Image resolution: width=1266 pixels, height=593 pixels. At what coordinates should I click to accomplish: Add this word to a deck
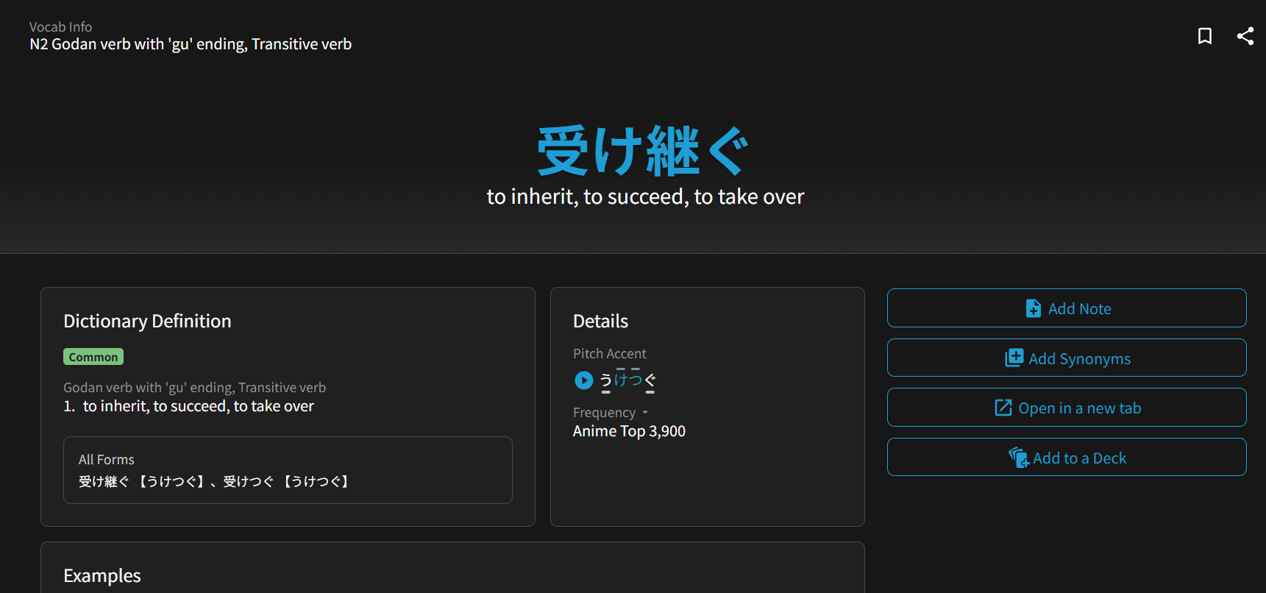tap(1067, 458)
